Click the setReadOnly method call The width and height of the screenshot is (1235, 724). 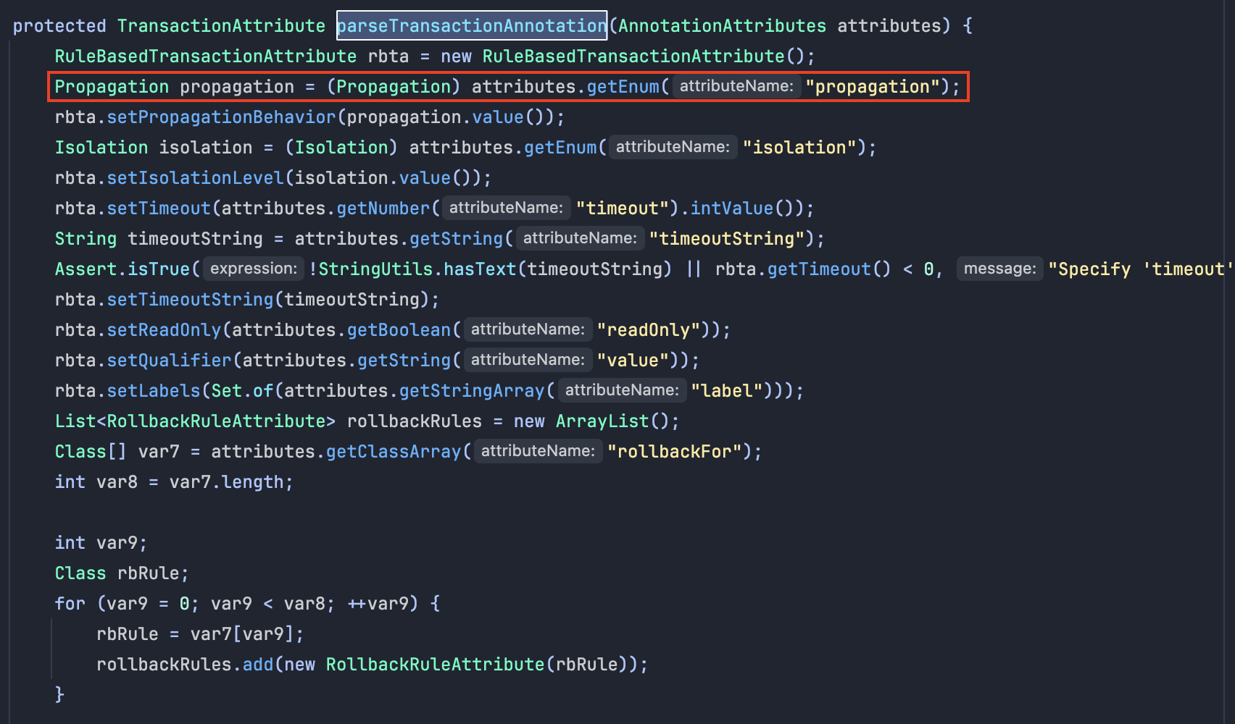(163, 329)
